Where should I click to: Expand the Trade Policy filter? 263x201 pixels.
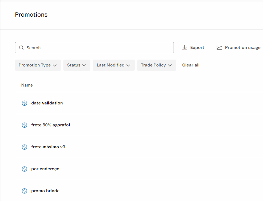tap(156, 65)
